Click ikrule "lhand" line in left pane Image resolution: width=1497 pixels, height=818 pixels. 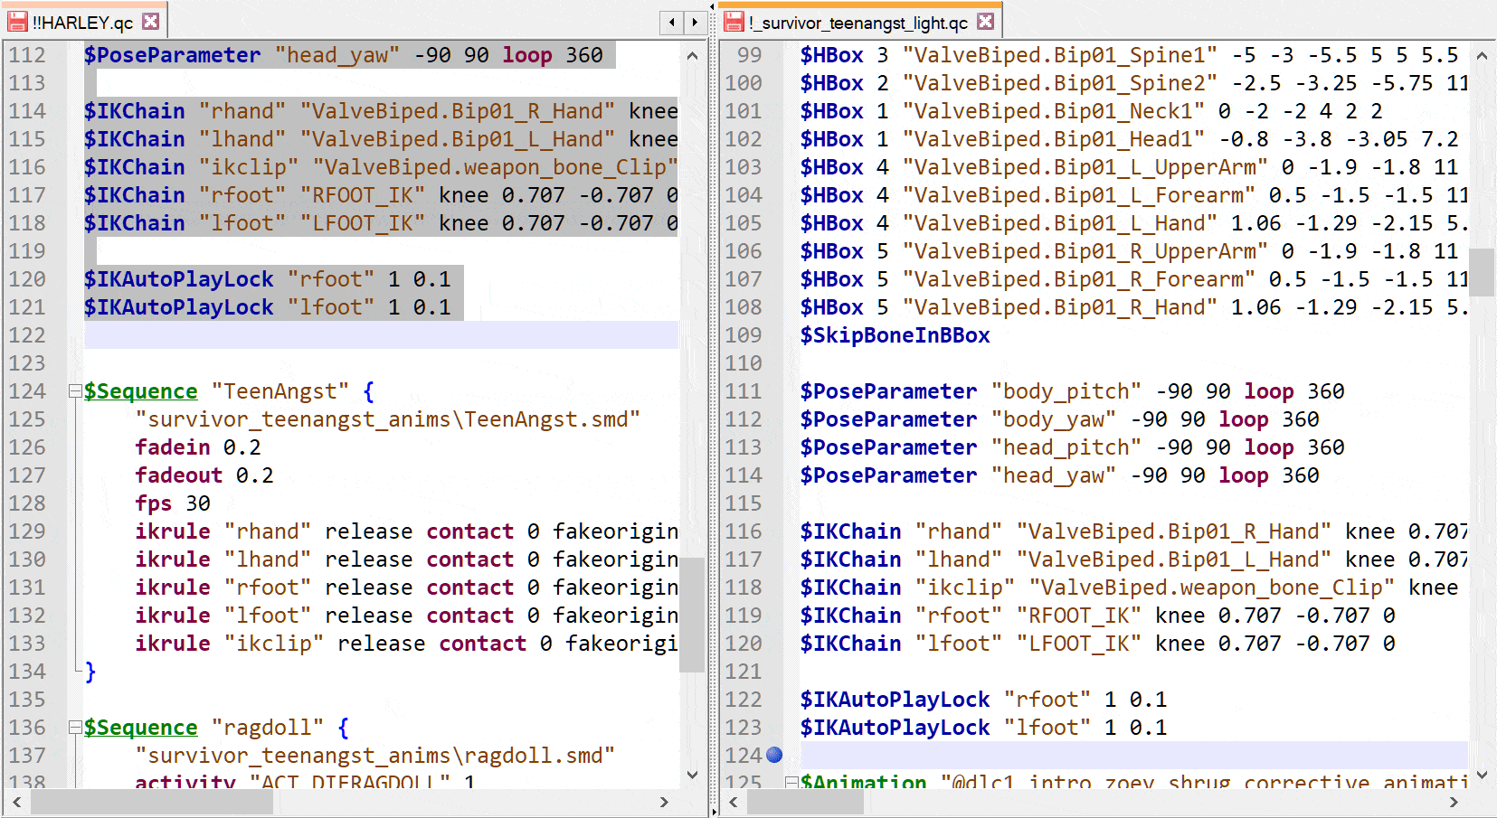[407, 559]
